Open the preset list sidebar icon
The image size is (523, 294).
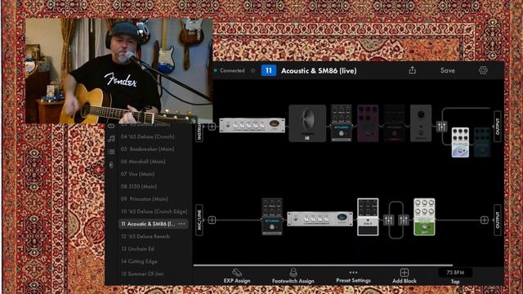[x=111, y=152]
